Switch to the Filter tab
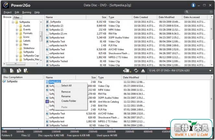 17,17
